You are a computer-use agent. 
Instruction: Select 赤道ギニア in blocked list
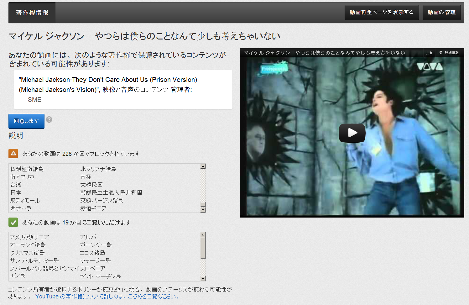[x=93, y=208]
